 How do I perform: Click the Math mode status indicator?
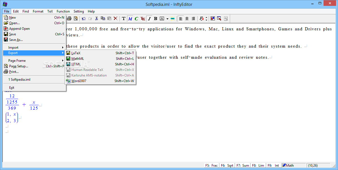(x=294, y=166)
